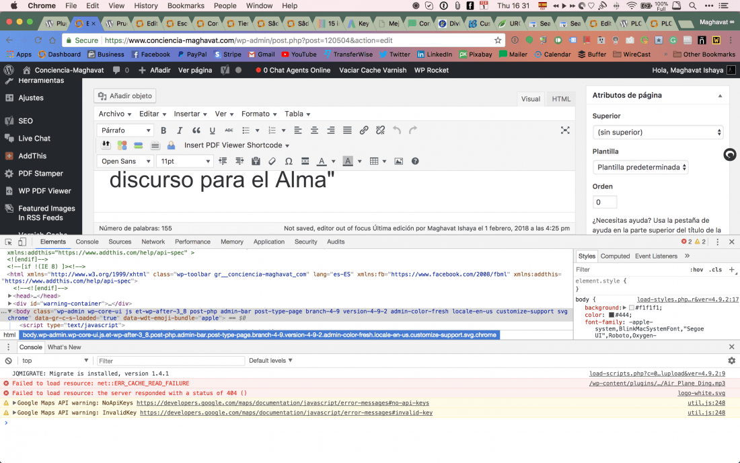Toggle device toolbar in DevTools
Image resolution: width=740 pixels, height=463 pixels.
click(x=22, y=242)
